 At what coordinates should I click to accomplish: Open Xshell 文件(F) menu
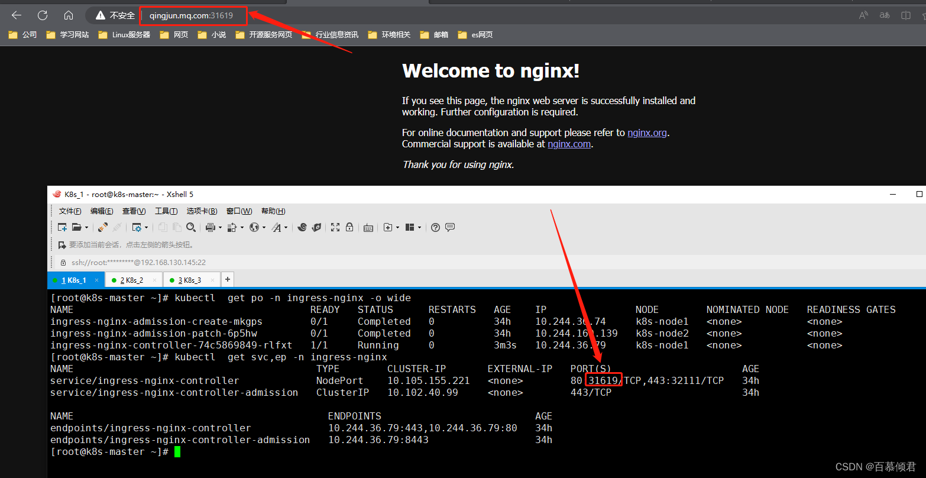(70, 211)
